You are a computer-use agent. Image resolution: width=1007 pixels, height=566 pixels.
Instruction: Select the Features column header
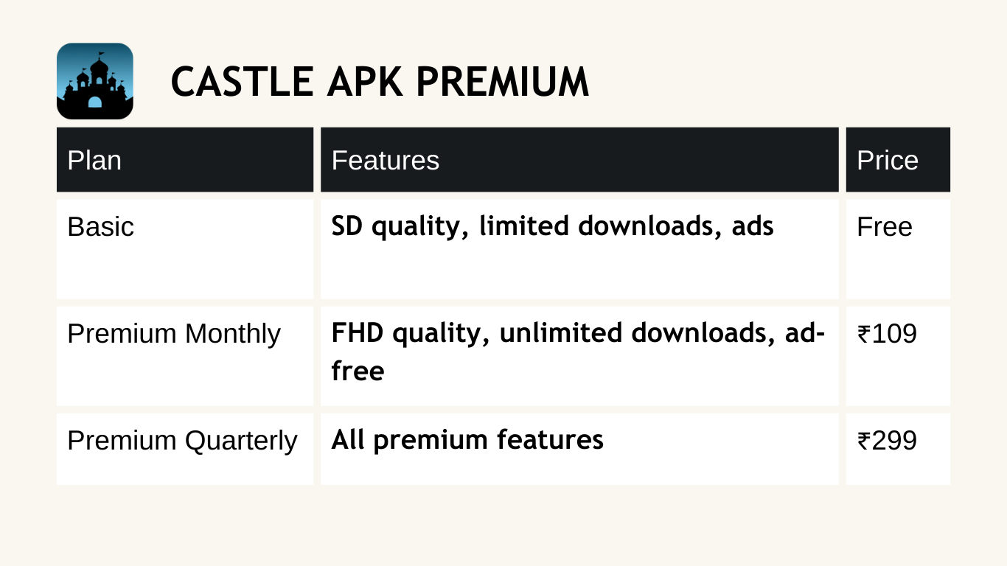579,160
